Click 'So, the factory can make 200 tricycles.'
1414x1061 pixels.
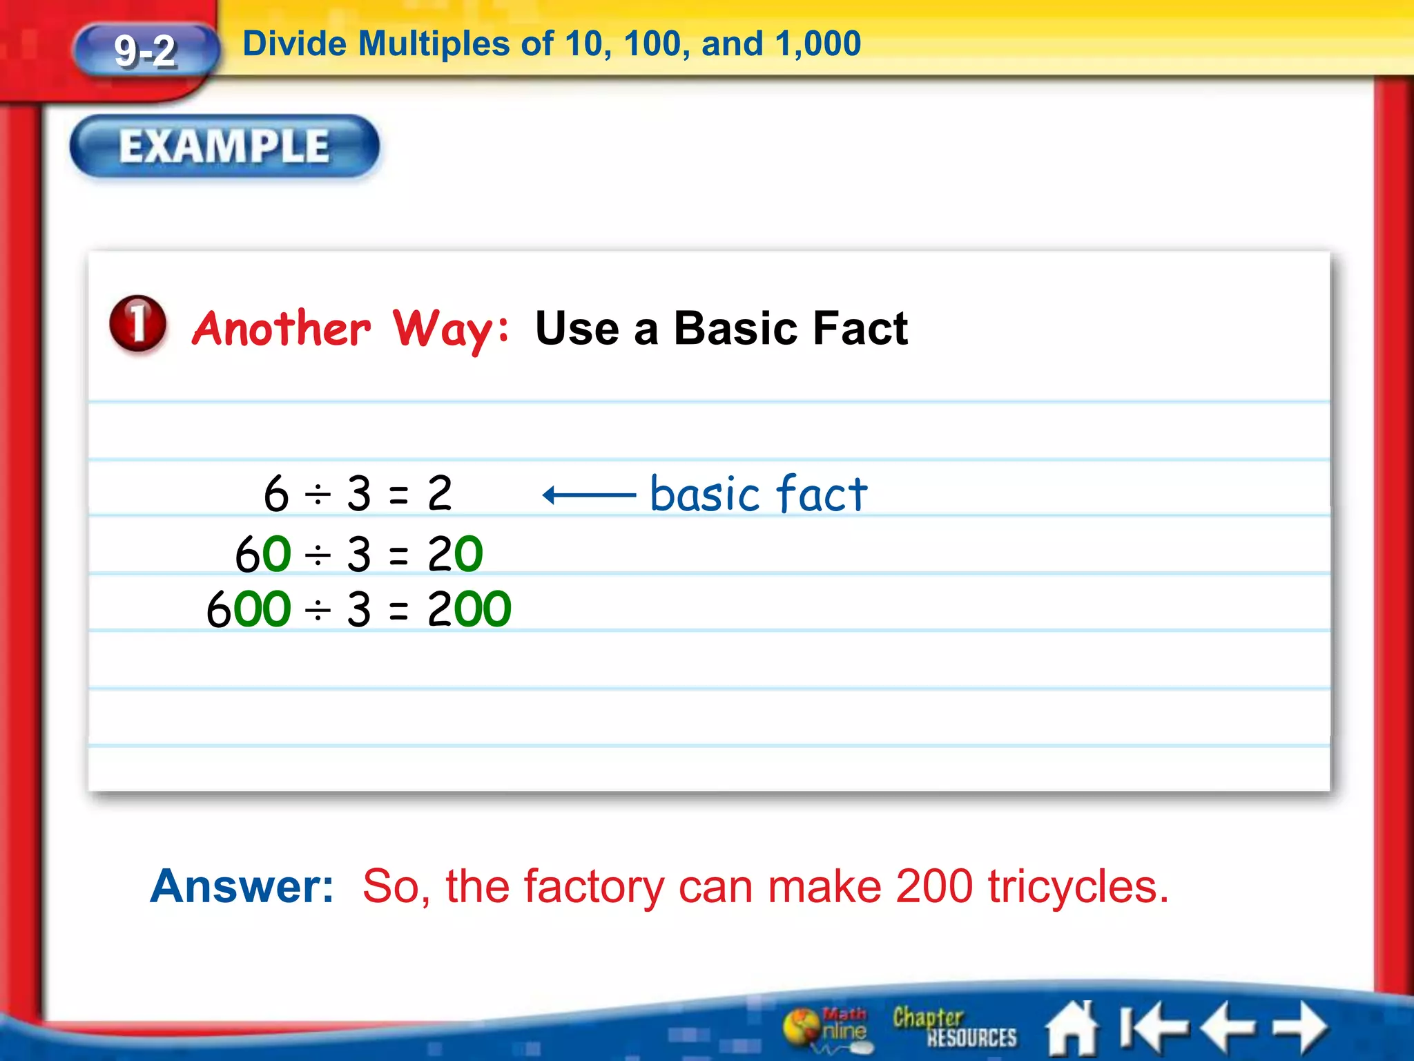766,887
